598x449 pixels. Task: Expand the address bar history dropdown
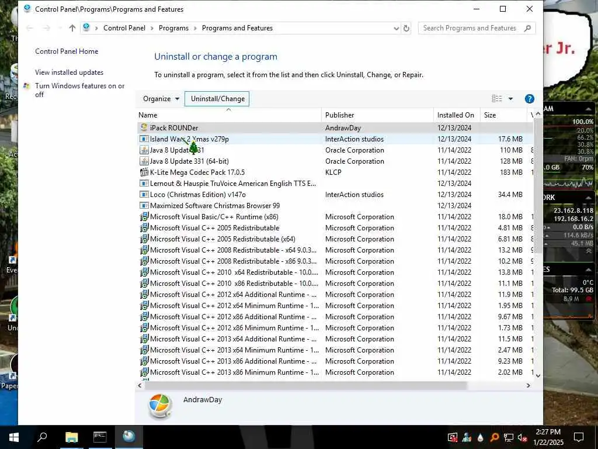397,28
